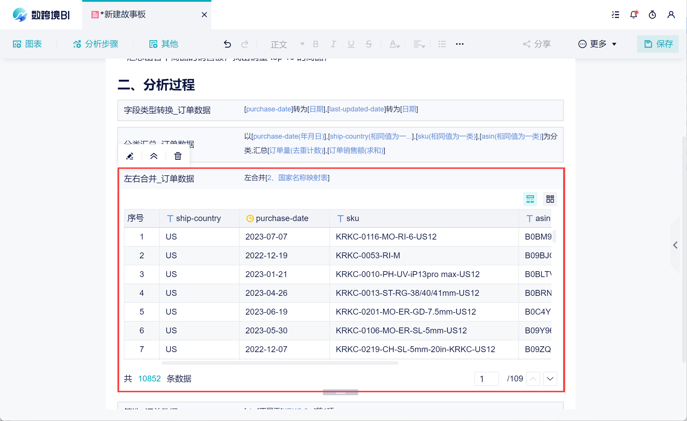Viewport: 687px width, 421px height.
Task: Collapse step with double-chevron up icon
Action: [x=154, y=156]
